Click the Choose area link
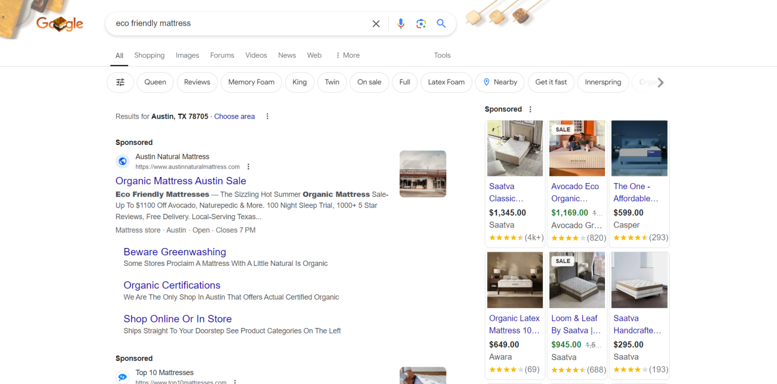Image resolution: width=777 pixels, height=384 pixels. click(x=234, y=117)
